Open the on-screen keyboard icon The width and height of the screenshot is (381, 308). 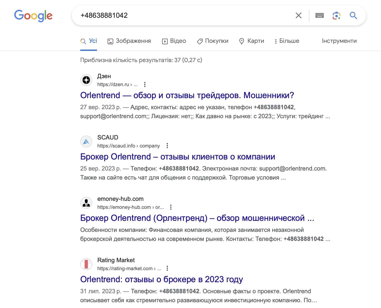(319, 16)
